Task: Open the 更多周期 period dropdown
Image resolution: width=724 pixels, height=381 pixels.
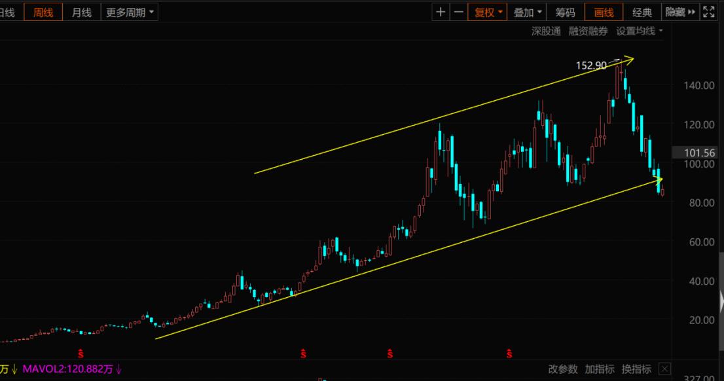Action: tap(130, 12)
